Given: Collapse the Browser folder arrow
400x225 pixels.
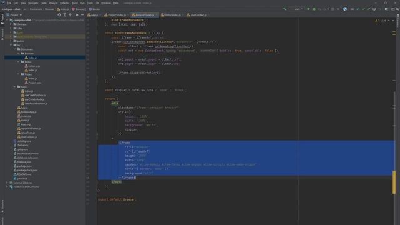Looking at the screenshot, I should point(18,53).
